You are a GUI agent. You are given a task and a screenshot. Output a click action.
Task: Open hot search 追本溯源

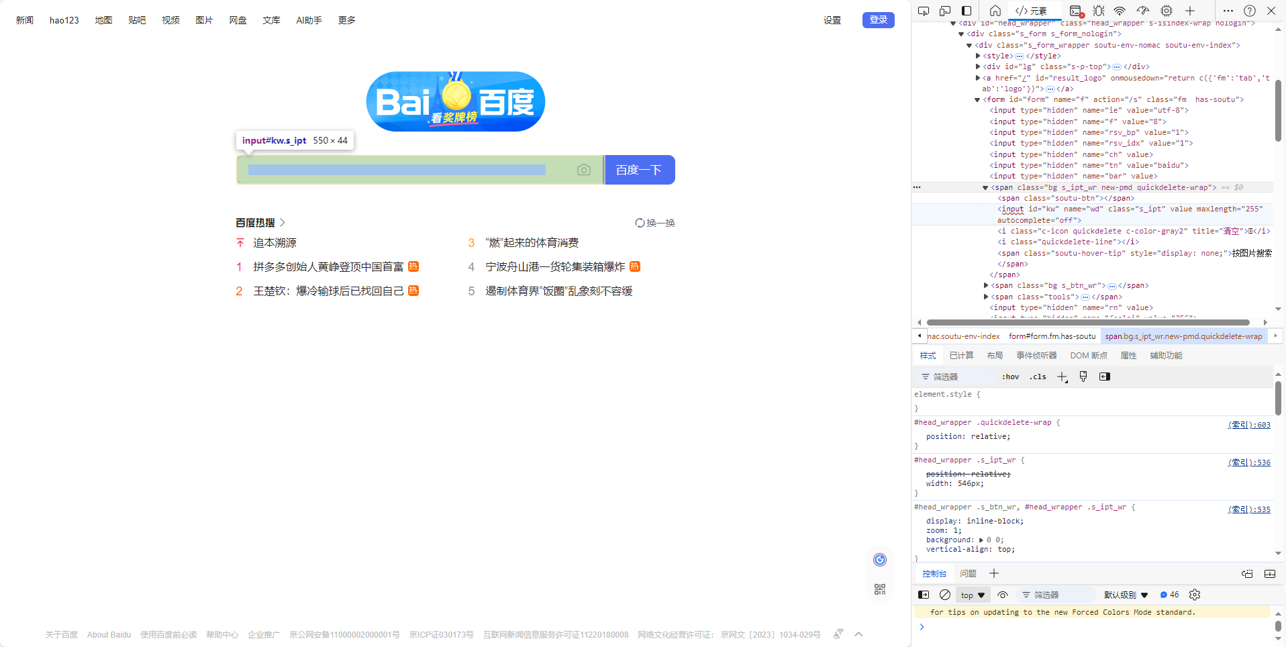click(x=275, y=243)
